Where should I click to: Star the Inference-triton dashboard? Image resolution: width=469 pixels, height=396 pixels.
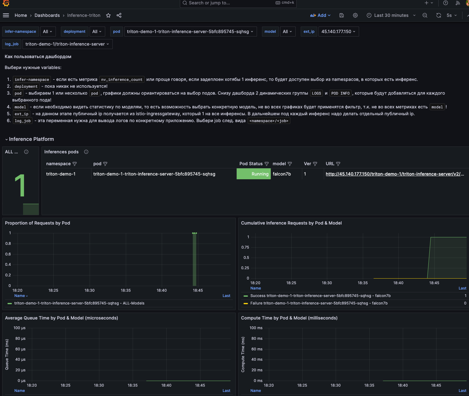click(108, 15)
